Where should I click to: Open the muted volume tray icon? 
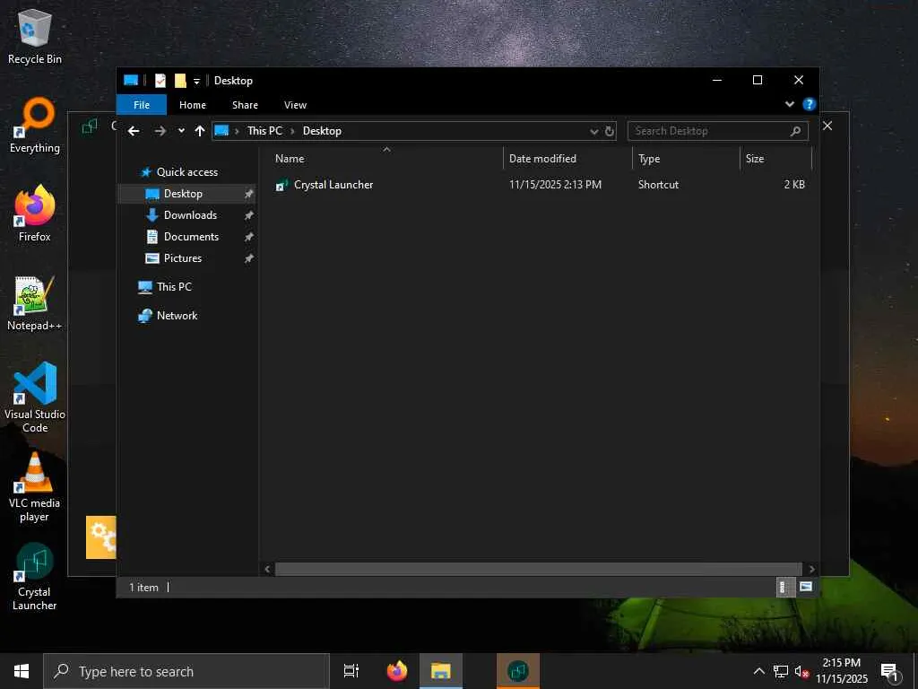point(801,672)
